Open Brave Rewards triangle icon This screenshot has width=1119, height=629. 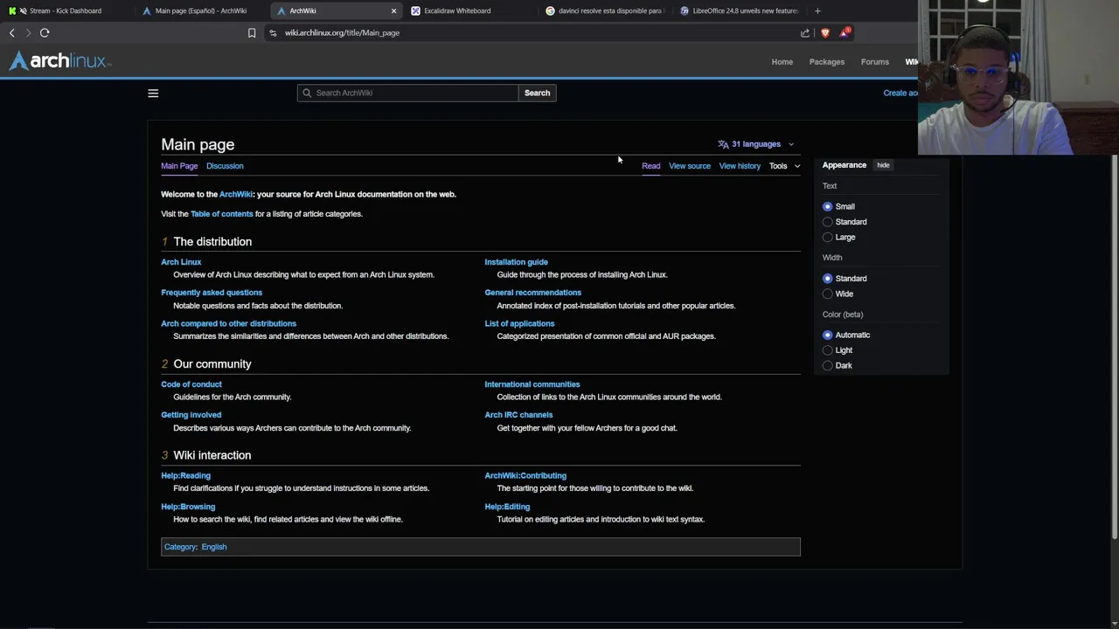coord(844,32)
